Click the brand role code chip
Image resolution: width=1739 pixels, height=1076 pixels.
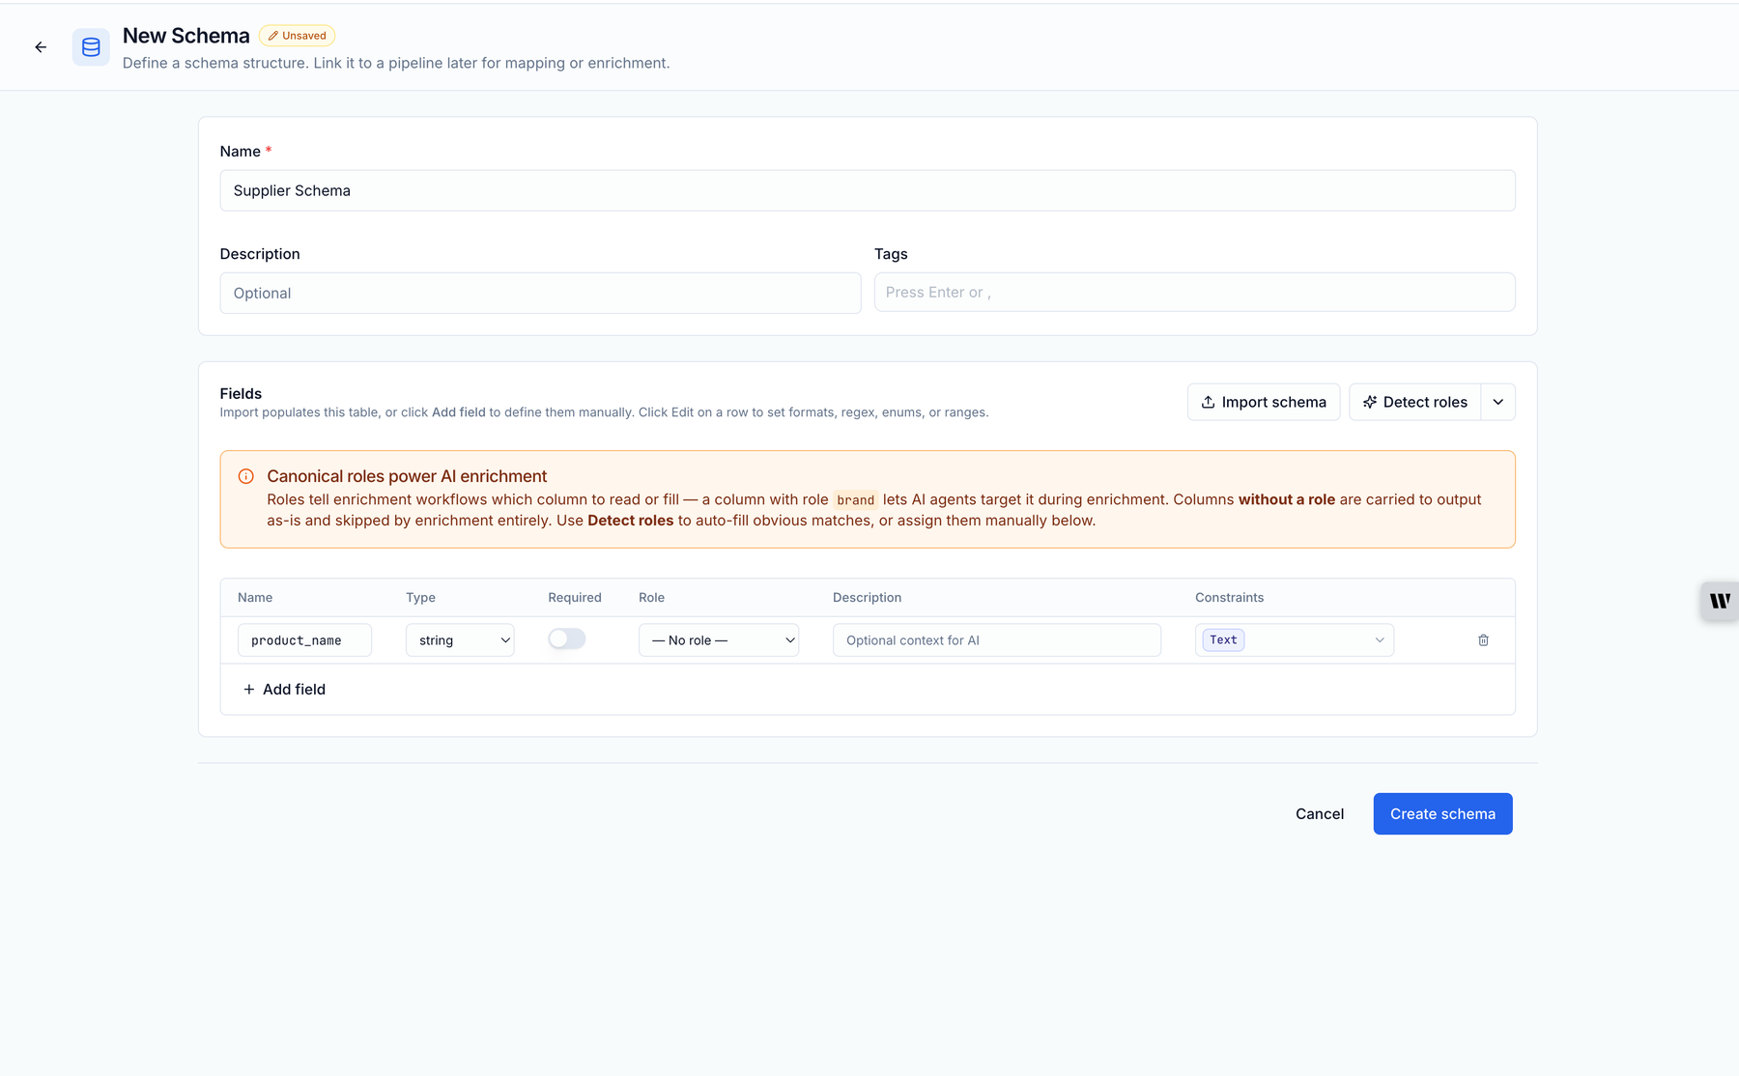(855, 500)
